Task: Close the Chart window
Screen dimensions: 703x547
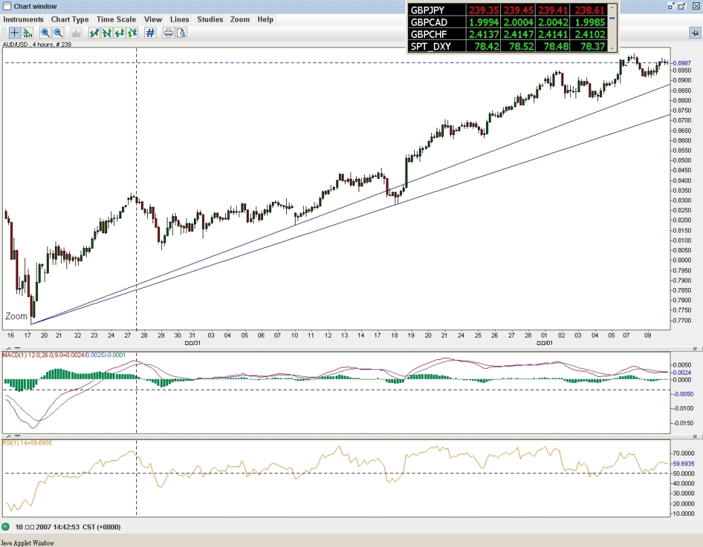Action: (696, 6)
